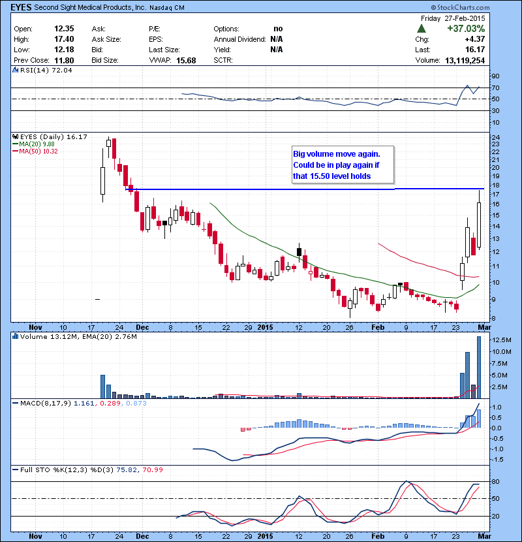
Task: Click the Nasdaq CM exchange label
Action: 167,8
